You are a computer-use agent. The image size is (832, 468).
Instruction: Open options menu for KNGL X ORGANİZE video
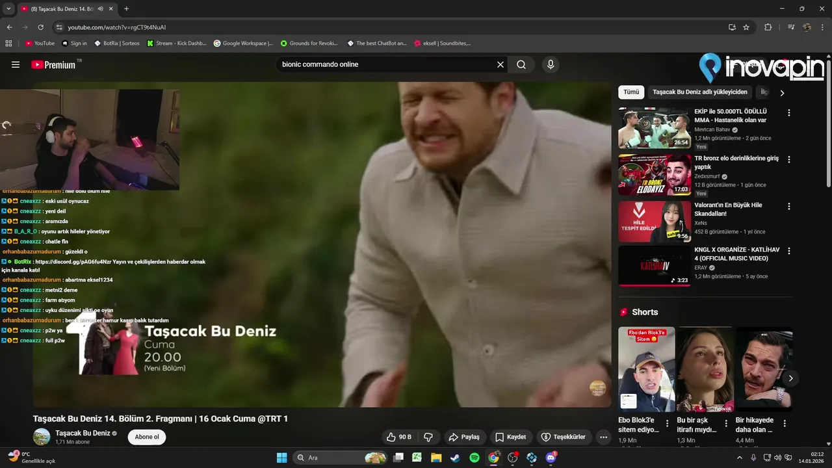click(789, 250)
